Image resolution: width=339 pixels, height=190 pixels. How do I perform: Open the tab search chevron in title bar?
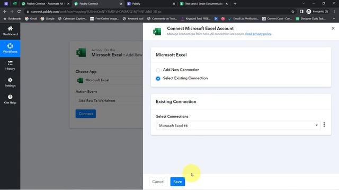coord(304,4)
